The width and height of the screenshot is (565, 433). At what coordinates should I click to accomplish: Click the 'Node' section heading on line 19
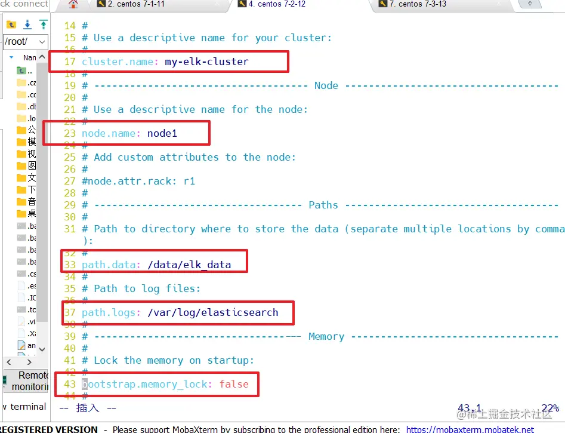[326, 85]
